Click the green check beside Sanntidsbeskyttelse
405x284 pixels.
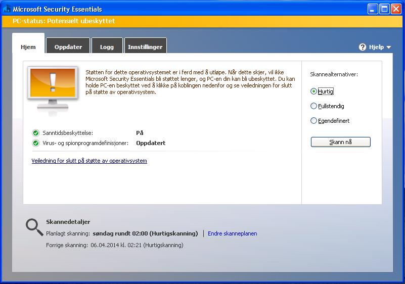pyautogui.click(x=35, y=133)
